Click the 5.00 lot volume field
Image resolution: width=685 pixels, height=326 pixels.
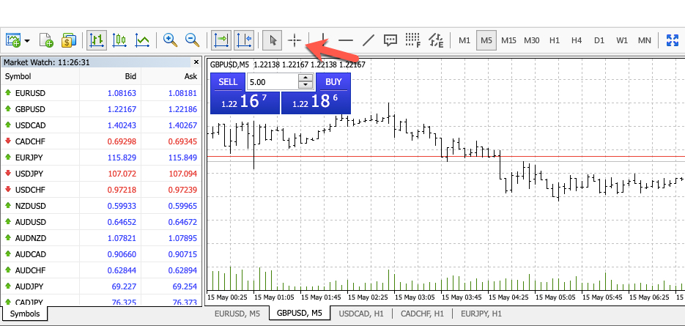click(273, 82)
